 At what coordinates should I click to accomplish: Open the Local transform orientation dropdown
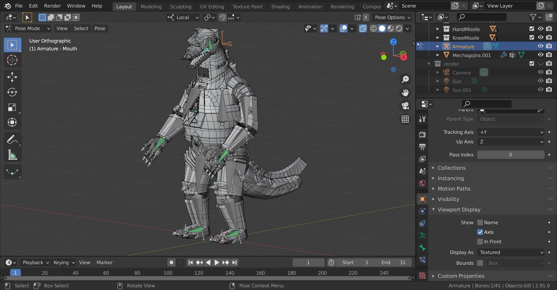[183, 17]
